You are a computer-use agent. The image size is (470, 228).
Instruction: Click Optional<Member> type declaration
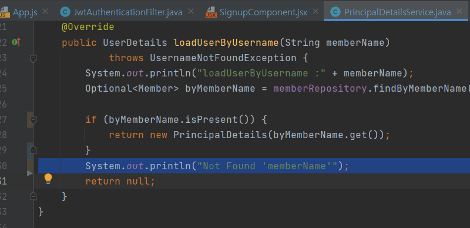[132, 89]
